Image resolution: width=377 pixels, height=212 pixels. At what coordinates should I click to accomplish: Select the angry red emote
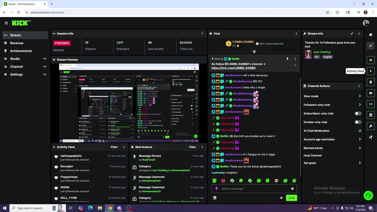[x=223, y=180]
